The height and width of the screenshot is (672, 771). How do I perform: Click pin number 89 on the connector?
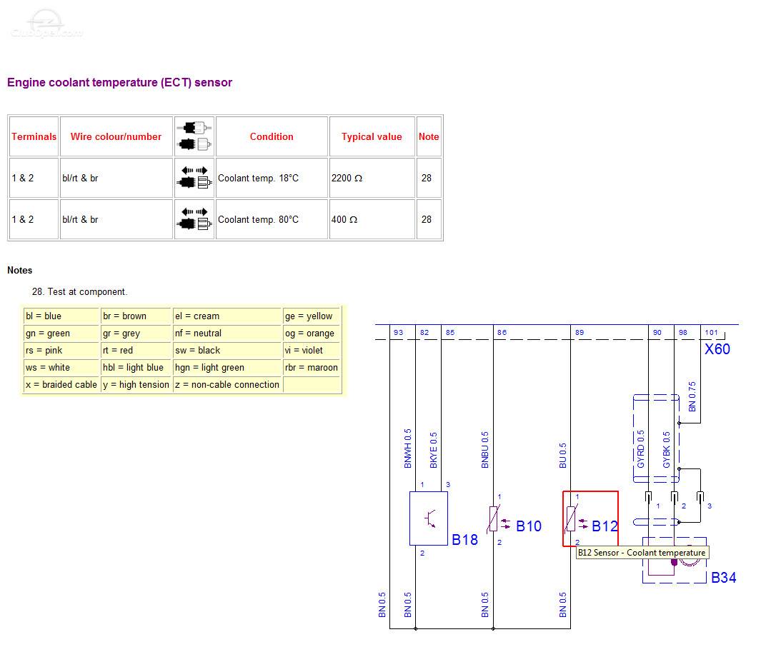point(580,332)
